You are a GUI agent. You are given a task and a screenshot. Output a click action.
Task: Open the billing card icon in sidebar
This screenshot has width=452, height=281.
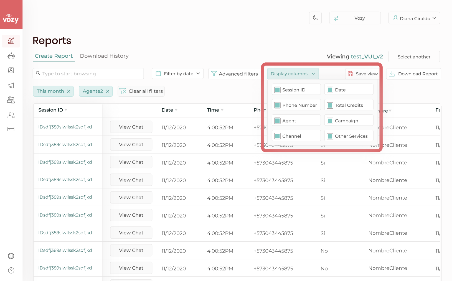coord(11,129)
